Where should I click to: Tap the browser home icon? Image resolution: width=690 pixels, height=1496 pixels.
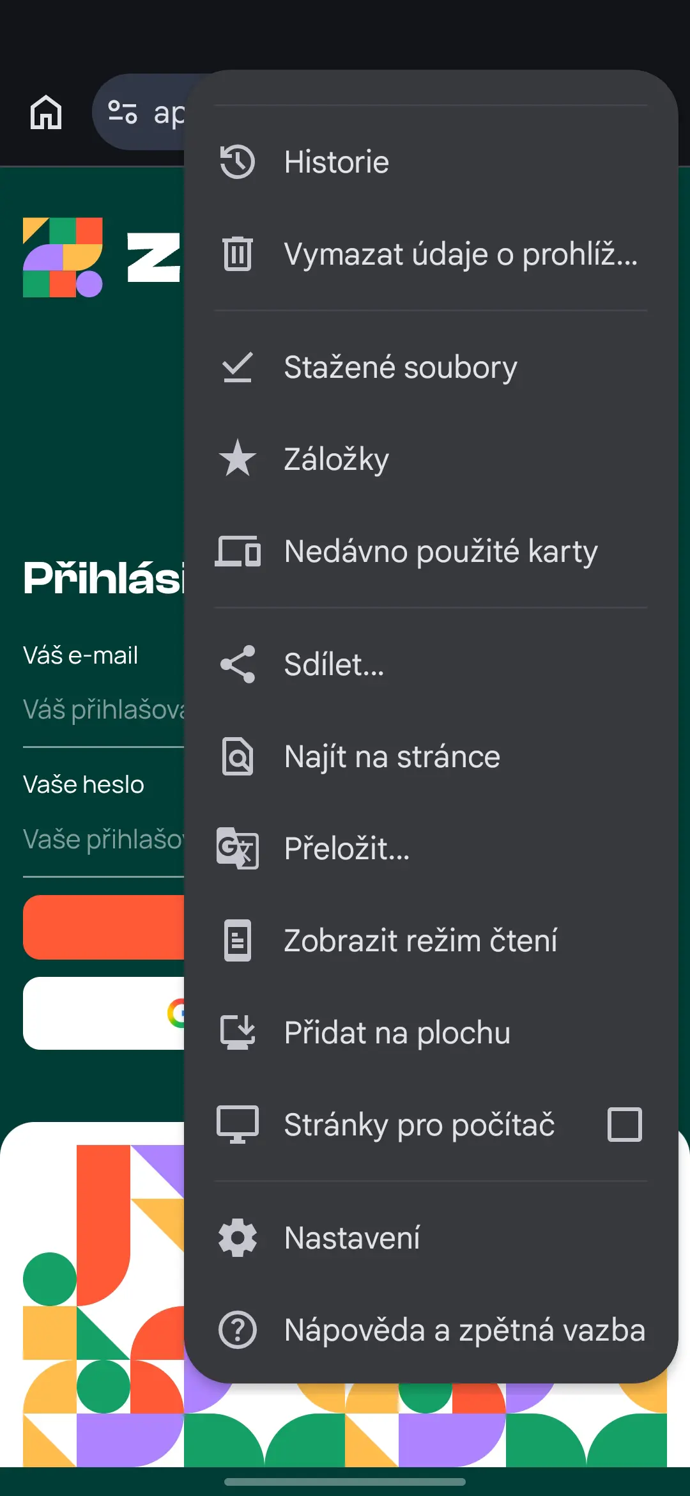pos(46,113)
